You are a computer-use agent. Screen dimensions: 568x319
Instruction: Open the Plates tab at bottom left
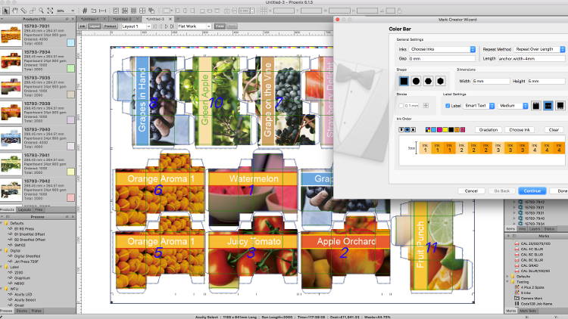tap(36, 311)
